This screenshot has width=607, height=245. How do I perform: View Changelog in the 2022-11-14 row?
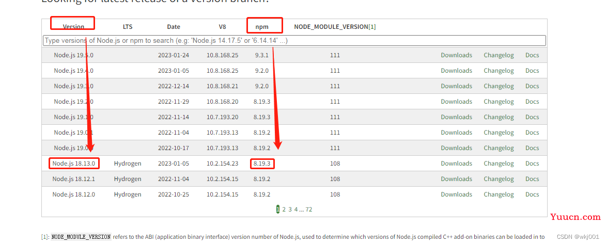pos(499,117)
